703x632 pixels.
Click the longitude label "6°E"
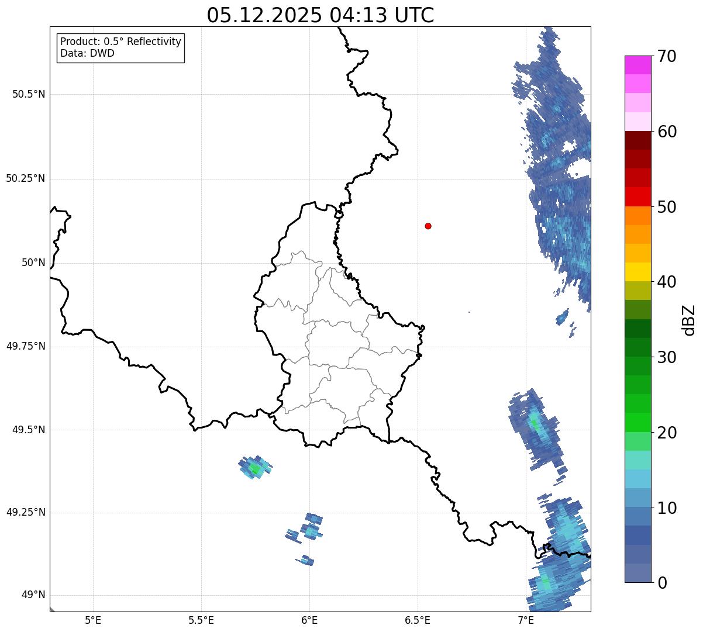309,620
